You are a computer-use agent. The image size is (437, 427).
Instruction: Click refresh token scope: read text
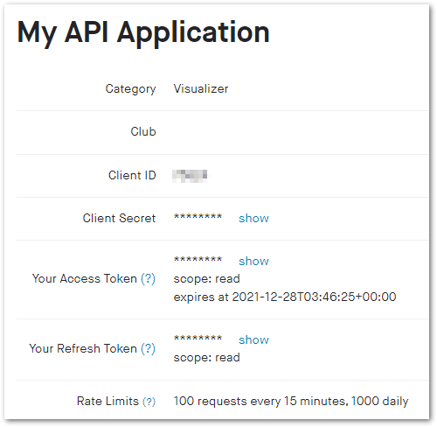click(x=206, y=358)
